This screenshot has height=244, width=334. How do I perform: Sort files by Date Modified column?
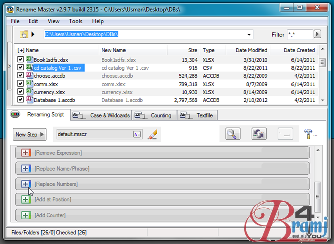pos(251,50)
